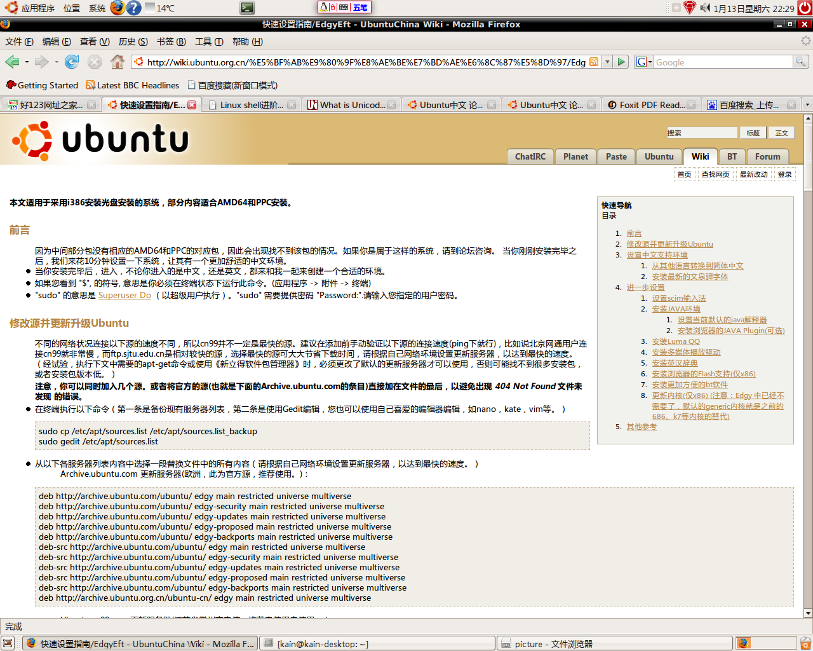
Task: Follow the Superuser Do link
Action: tap(124, 295)
